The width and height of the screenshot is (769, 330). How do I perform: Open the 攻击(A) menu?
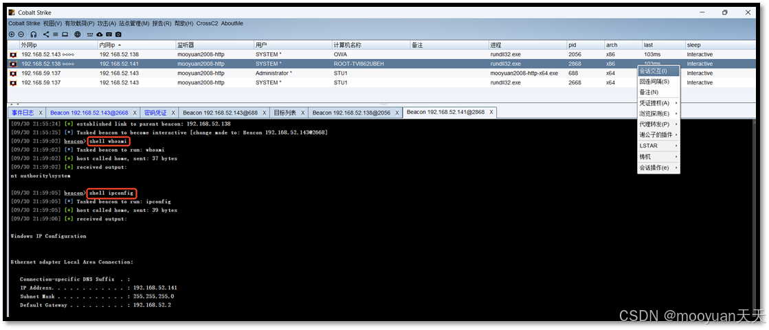[107, 23]
